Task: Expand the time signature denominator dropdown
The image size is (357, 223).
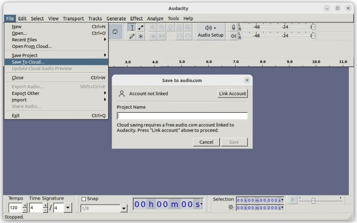Action: tap(68, 208)
